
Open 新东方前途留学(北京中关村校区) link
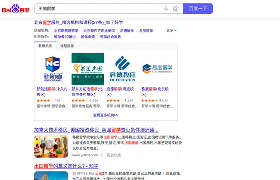pyautogui.click(x=87, y=92)
